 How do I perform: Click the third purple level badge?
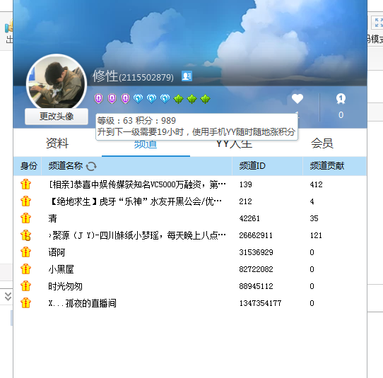(x=125, y=99)
